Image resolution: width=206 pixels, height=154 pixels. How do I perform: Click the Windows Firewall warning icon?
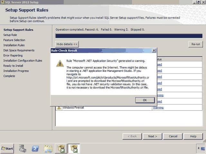pyautogui.click(x=59, y=108)
